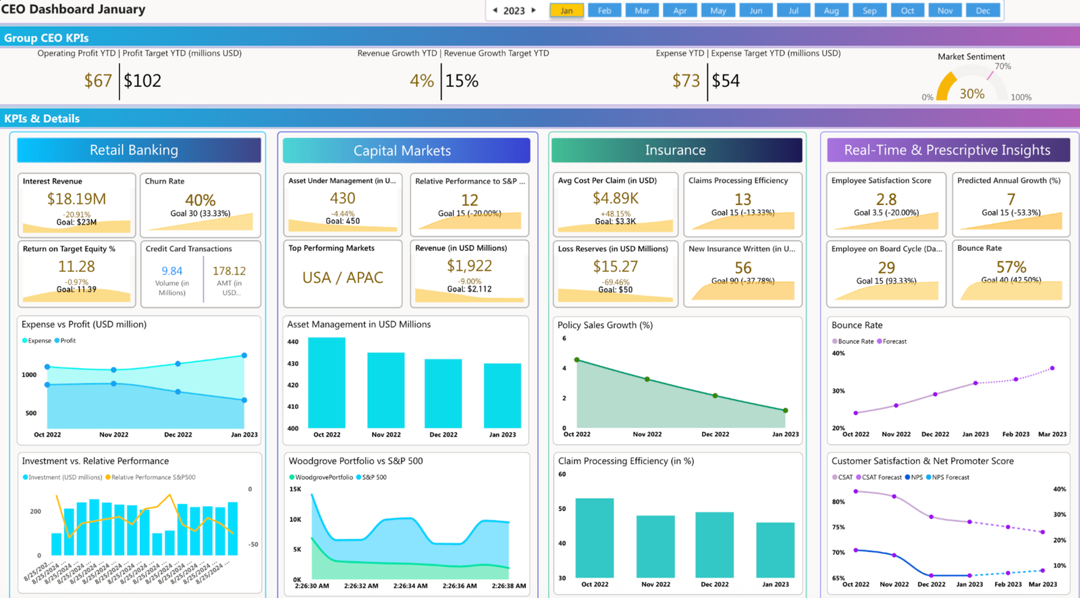1080x598 pixels.
Task: Select Asset Under Management card
Action: [343, 205]
